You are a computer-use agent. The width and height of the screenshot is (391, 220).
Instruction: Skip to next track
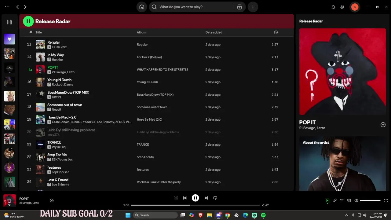(206, 198)
